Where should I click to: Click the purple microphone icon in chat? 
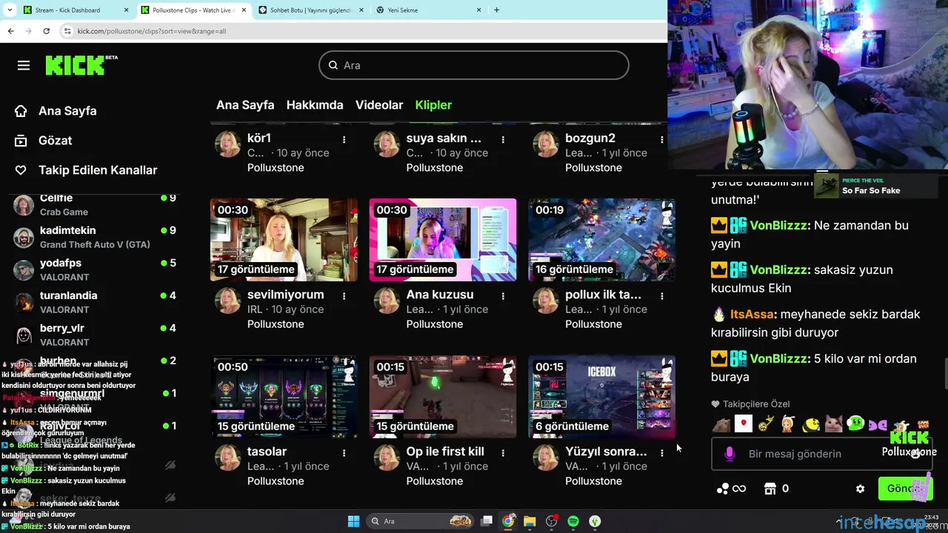tap(730, 454)
